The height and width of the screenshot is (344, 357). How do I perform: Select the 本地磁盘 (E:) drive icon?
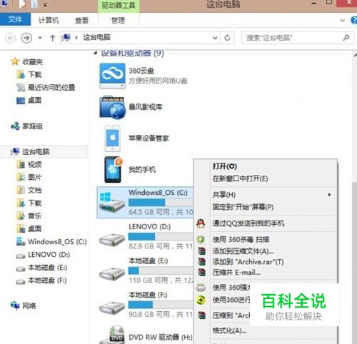click(x=112, y=273)
